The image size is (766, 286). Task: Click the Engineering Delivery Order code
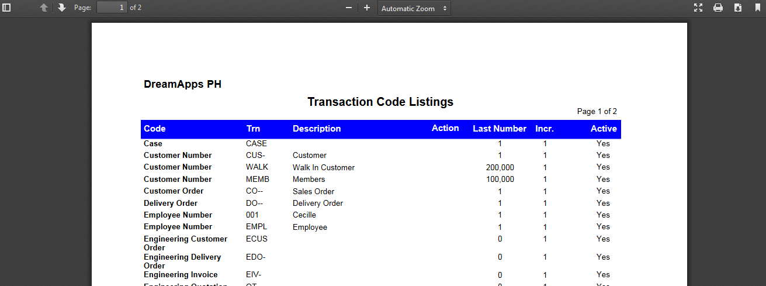pyautogui.click(x=182, y=261)
